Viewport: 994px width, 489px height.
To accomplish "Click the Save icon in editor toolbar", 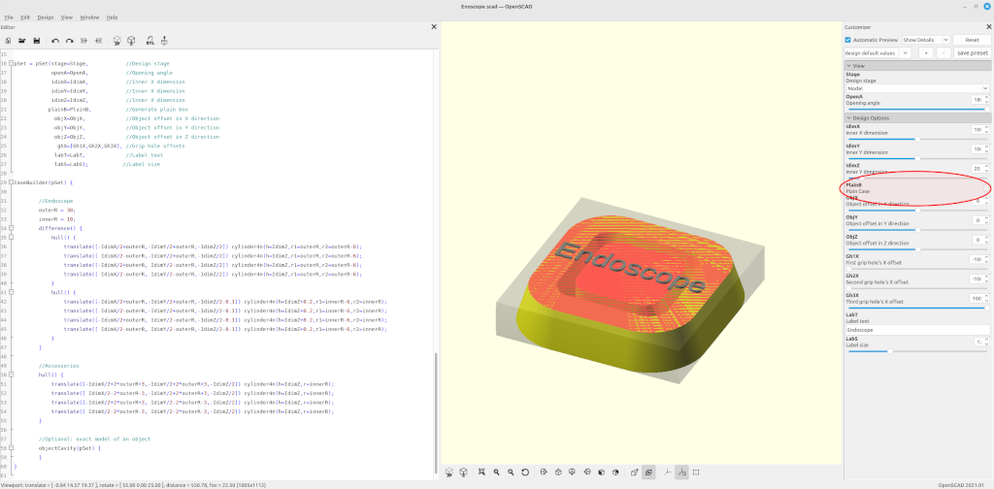I will coord(37,41).
